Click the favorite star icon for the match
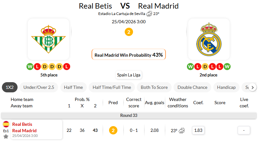Image resolution: width=259 pixels, height=143 pixels. (x=6, y=136)
